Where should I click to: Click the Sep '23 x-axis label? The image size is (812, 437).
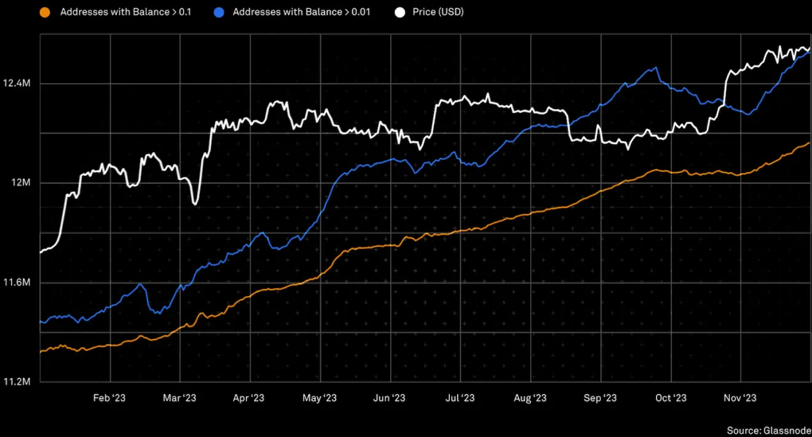tap(600, 398)
